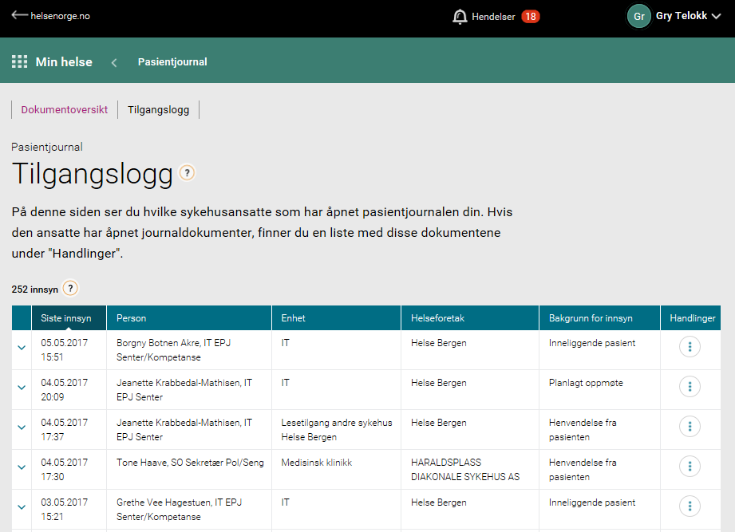Open the Min helse grid menu icon

click(x=19, y=62)
